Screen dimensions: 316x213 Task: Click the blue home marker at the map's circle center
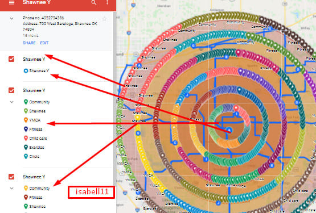(229, 130)
